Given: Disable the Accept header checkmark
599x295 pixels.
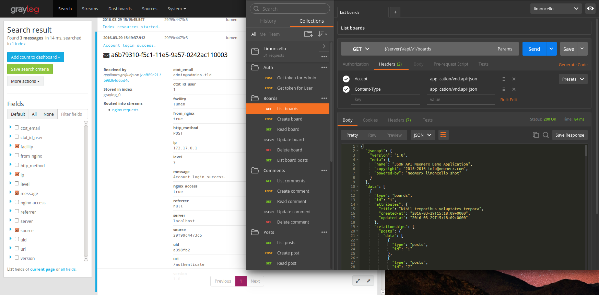Looking at the screenshot, I should coord(346,79).
